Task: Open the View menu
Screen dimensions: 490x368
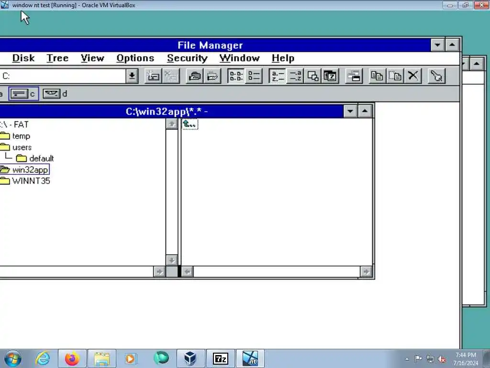Action: [92, 58]
